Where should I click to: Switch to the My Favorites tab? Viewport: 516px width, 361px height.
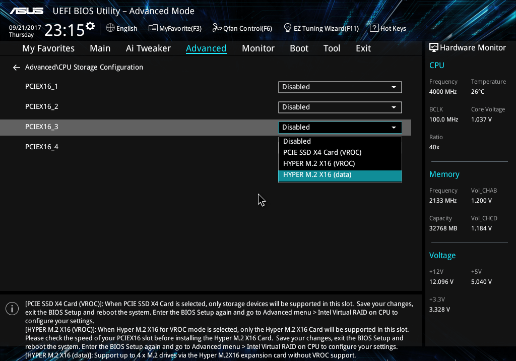pos(48,48)
